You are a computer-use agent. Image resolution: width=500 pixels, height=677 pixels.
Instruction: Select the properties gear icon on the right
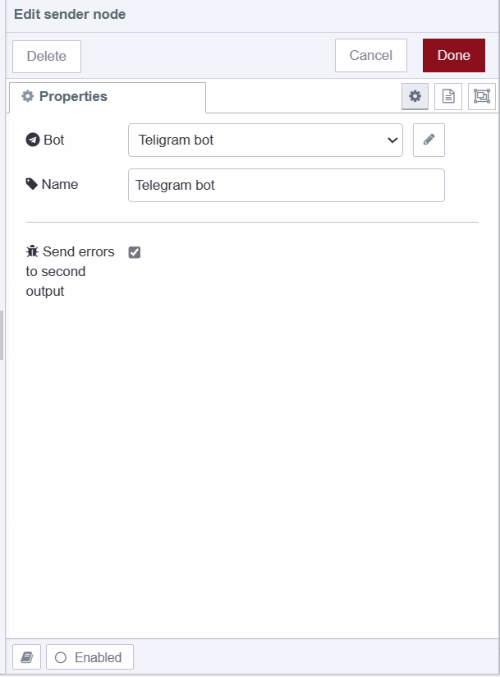415,95
